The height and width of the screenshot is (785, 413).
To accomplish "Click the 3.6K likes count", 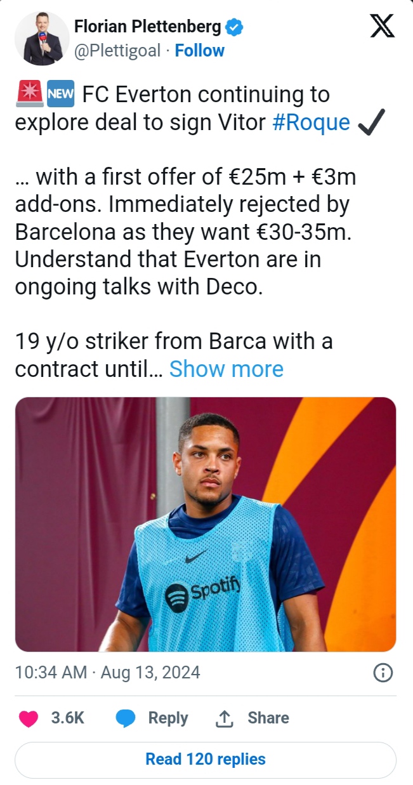I will 67,718.
